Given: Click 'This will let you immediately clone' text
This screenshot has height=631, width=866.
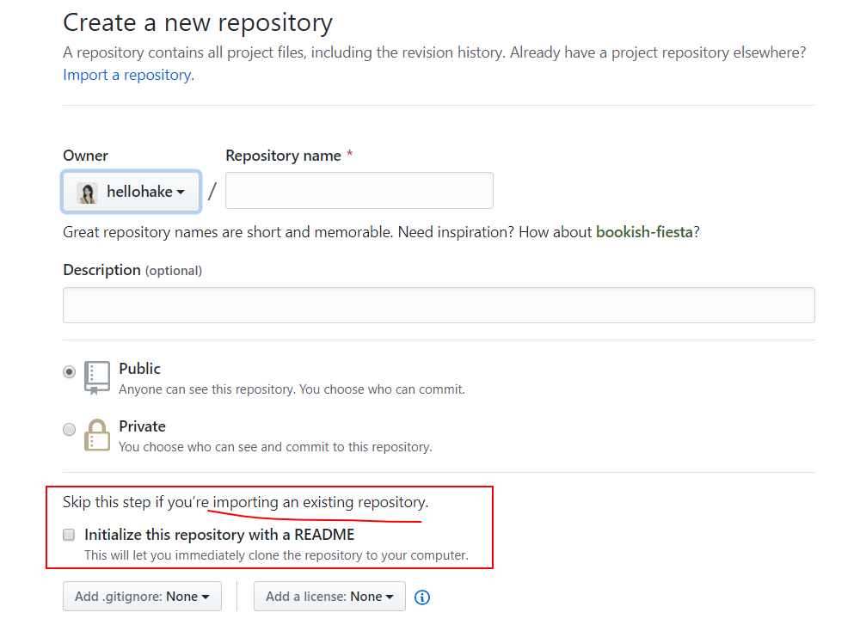Looking at the screenshot, I should pyautogui.click(x=276, y=554).
